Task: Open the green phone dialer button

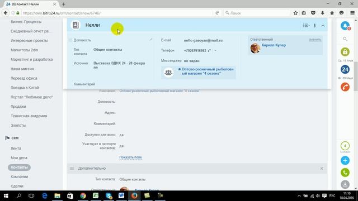Action: (x=345, y=173)
